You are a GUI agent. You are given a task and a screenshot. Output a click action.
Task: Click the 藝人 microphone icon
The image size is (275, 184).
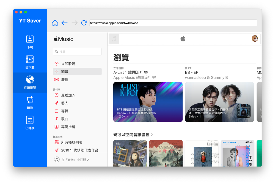click(56, 103)
